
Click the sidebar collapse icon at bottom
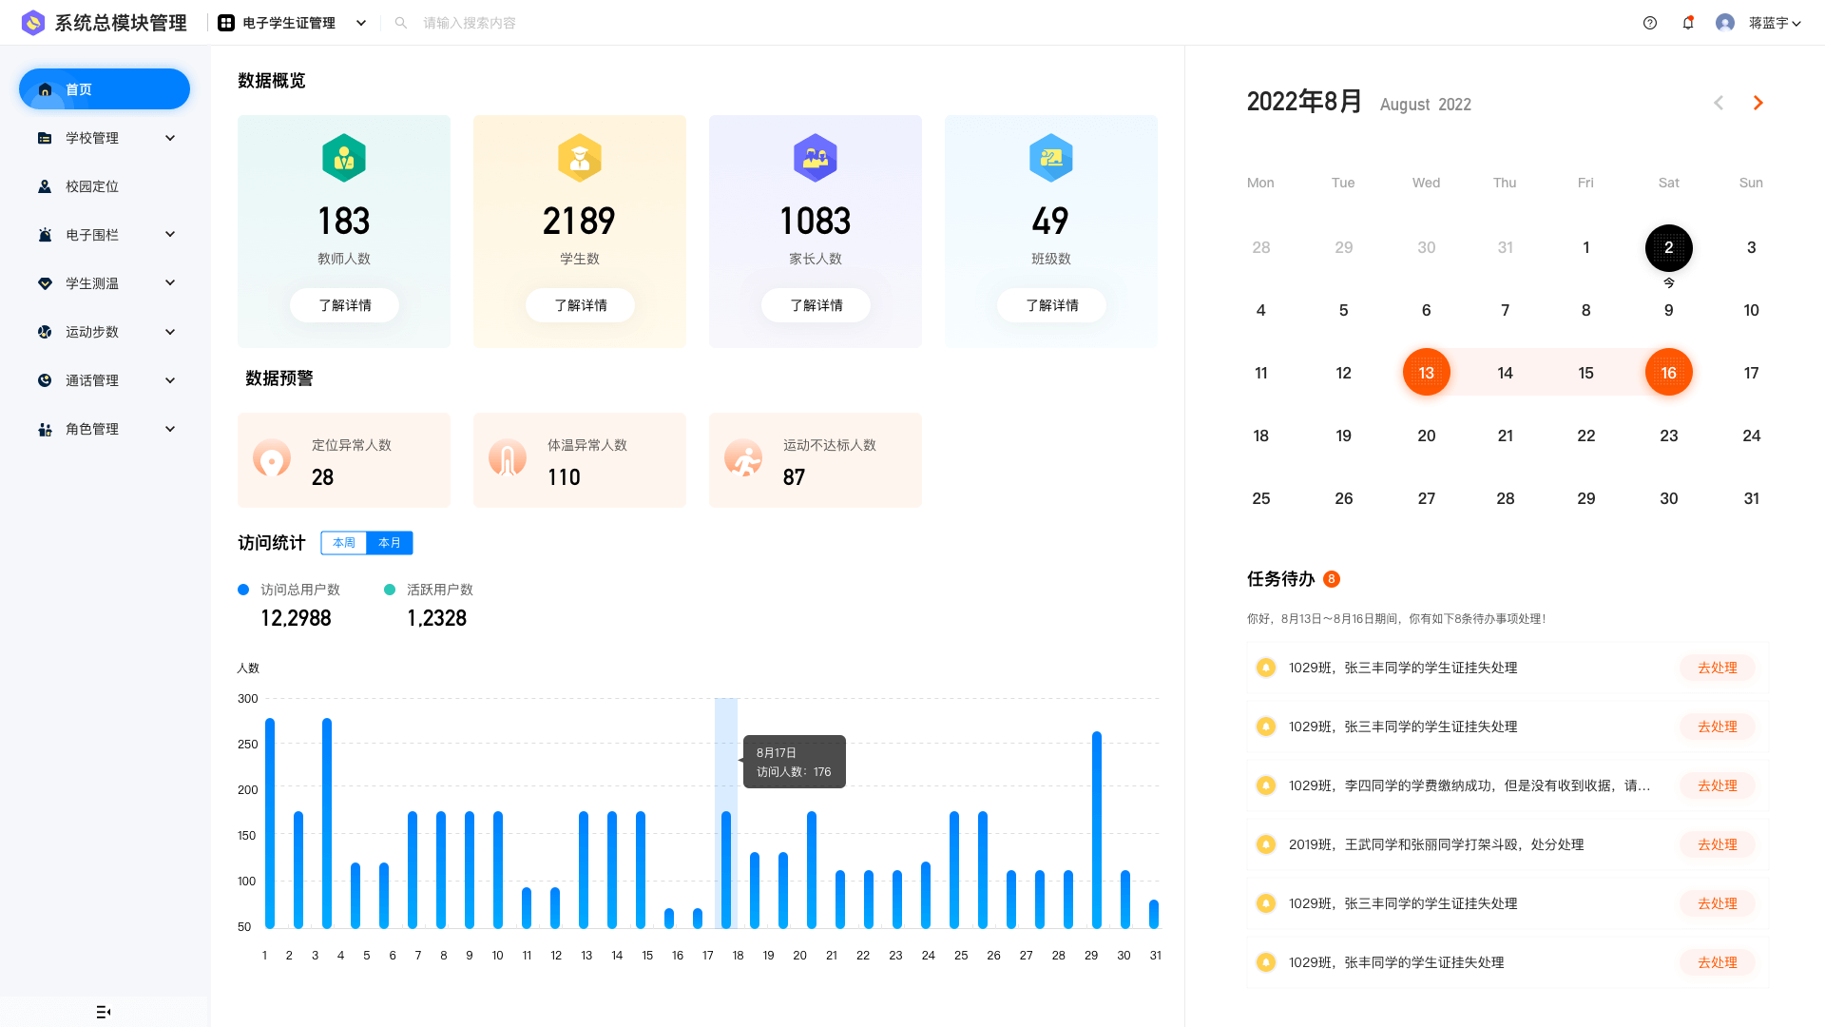(x=104, y=1012)
